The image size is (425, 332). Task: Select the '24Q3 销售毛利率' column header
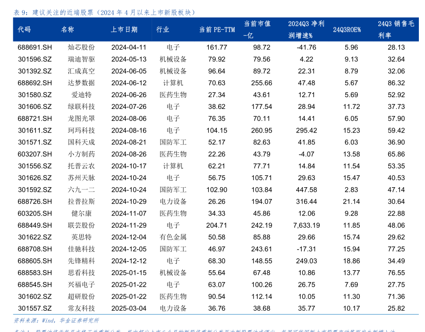(x=396, y=30)
